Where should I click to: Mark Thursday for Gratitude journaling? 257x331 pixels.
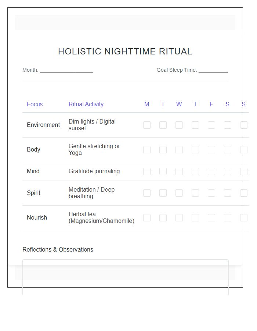tap(195, 171)
